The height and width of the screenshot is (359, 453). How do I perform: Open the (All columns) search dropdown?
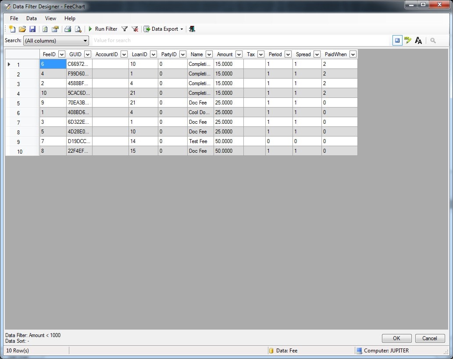click(86, 40)
